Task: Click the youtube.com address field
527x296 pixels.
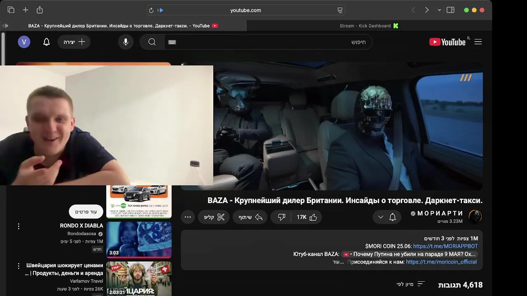Action: 246,10
